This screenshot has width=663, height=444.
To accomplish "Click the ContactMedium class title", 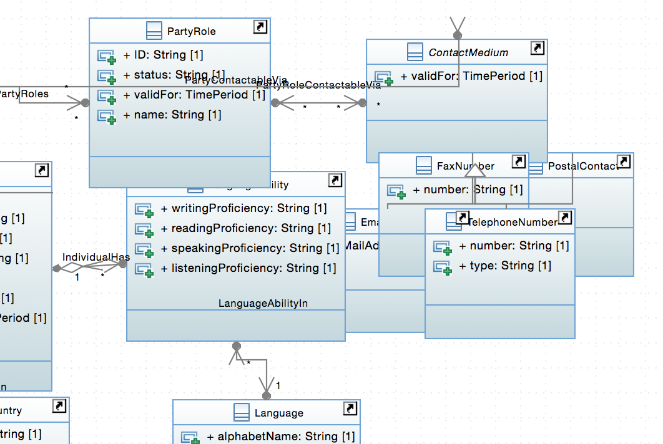I will [468, 52].
